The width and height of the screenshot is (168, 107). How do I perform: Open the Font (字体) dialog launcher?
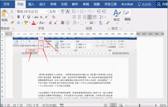click(69, 29)
